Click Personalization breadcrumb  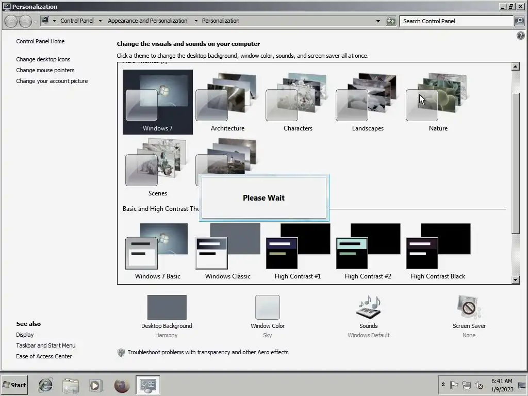pos(221,21)
